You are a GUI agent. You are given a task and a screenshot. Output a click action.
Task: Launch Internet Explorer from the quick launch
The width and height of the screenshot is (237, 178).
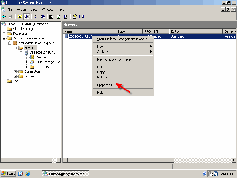28,174
